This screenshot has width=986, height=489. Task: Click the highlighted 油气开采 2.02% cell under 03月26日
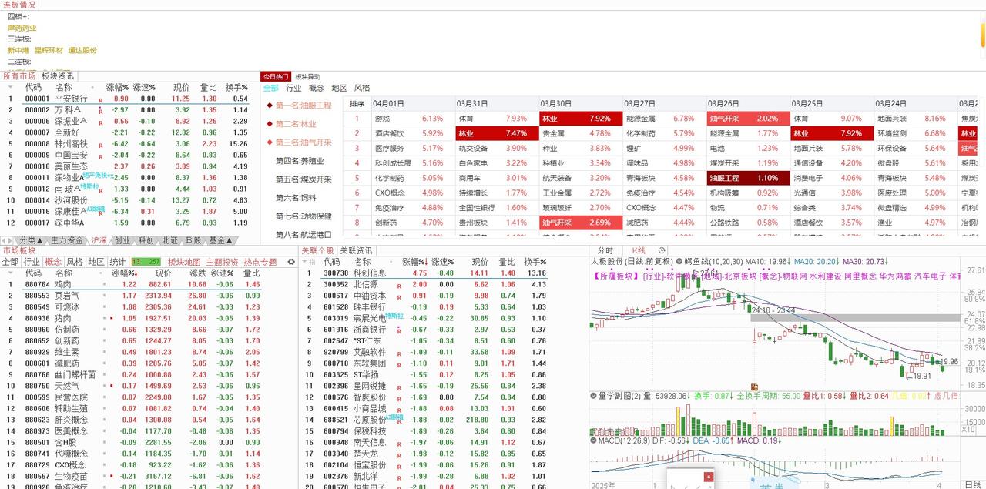click(x=747, y=119)
